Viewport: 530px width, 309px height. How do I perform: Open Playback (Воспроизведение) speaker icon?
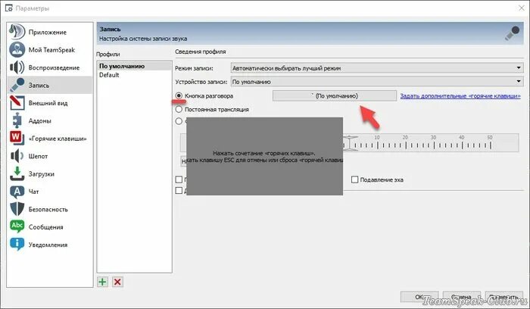[17, 67]
